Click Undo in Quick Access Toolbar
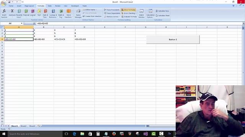The height and width of the screenshot is (137, 245). click(x=13, y=2)
